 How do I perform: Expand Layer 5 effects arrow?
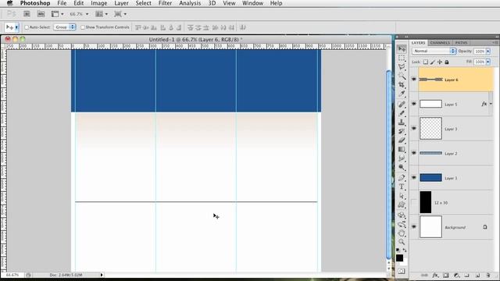[x=491, y=104]
